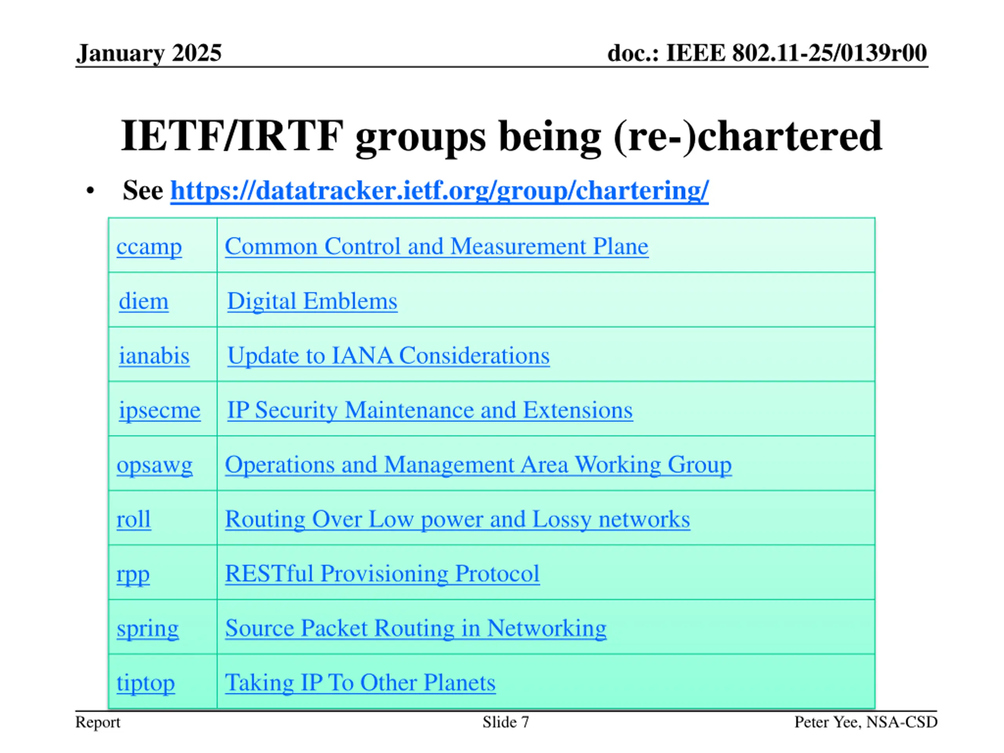Click the opsawg group link
The image size is (1004, 753).
point(154,465)
